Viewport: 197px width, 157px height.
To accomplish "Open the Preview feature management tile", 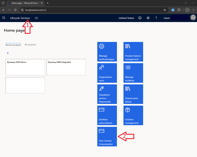I will (x=133, y=52).
